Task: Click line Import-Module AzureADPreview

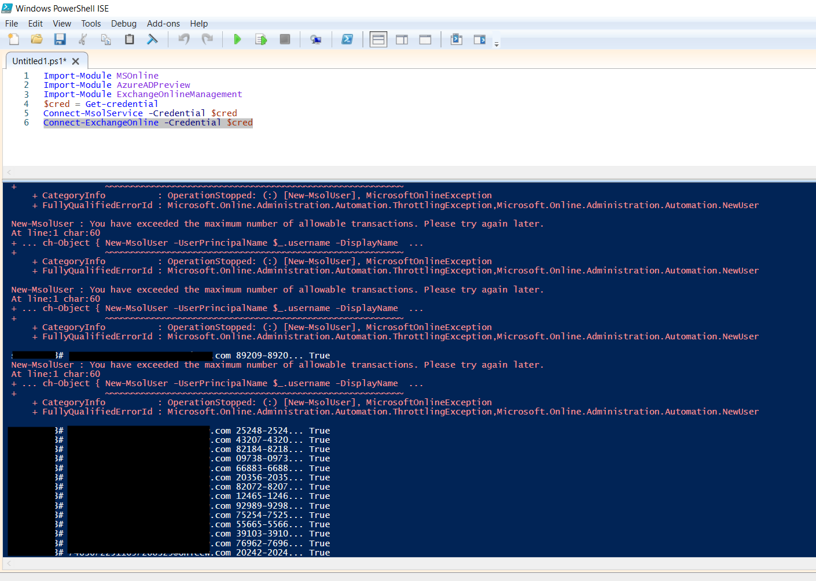Action: click(x=116, y=85)
